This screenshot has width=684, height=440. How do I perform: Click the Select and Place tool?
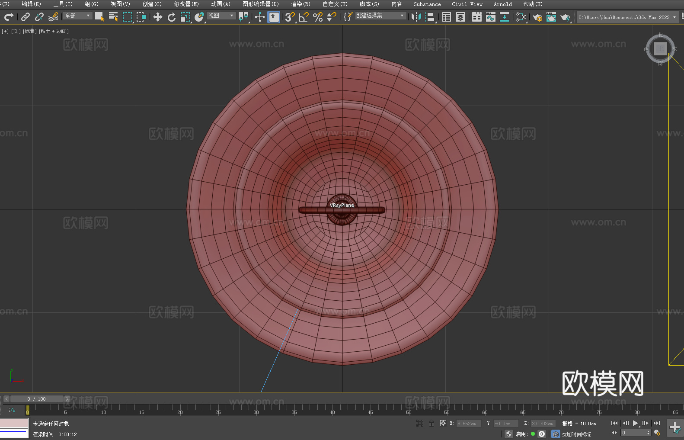[x=199, y=17]
